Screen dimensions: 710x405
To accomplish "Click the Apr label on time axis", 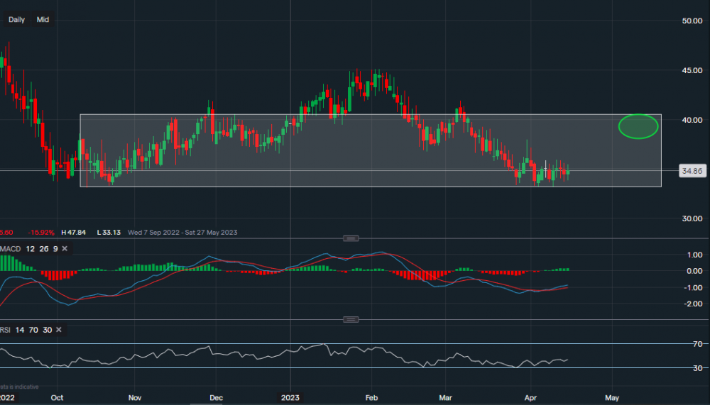I will click(529, 398).
